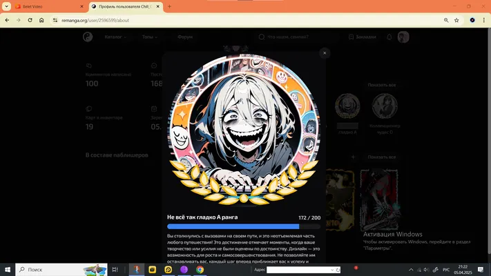This screenshot has width=491, height=276.
Task: Expand the Каталог dropdown menu
Action: [115, 37]
